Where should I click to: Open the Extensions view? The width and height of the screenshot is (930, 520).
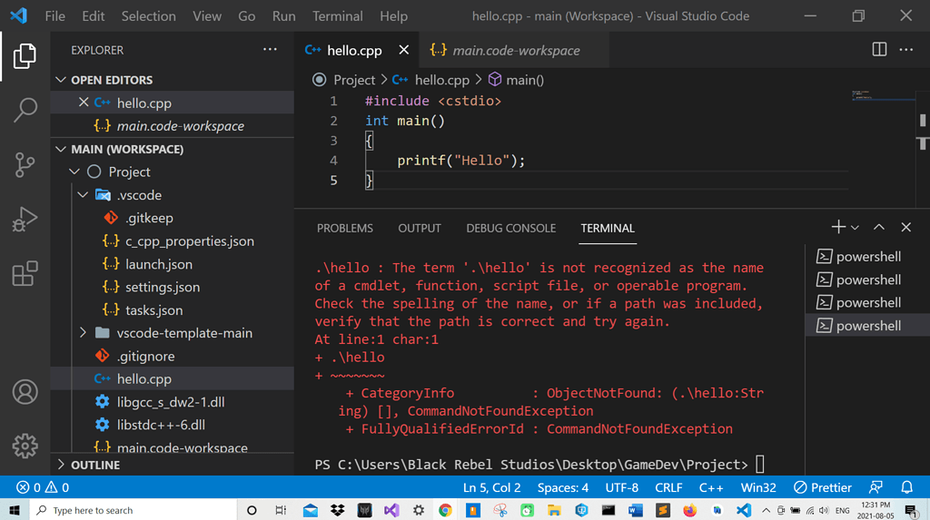tap(25, 273)
